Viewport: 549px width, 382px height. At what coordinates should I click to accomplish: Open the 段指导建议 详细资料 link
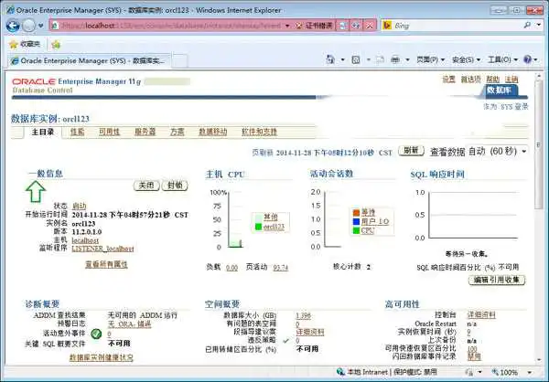click(x=310, y=332)
